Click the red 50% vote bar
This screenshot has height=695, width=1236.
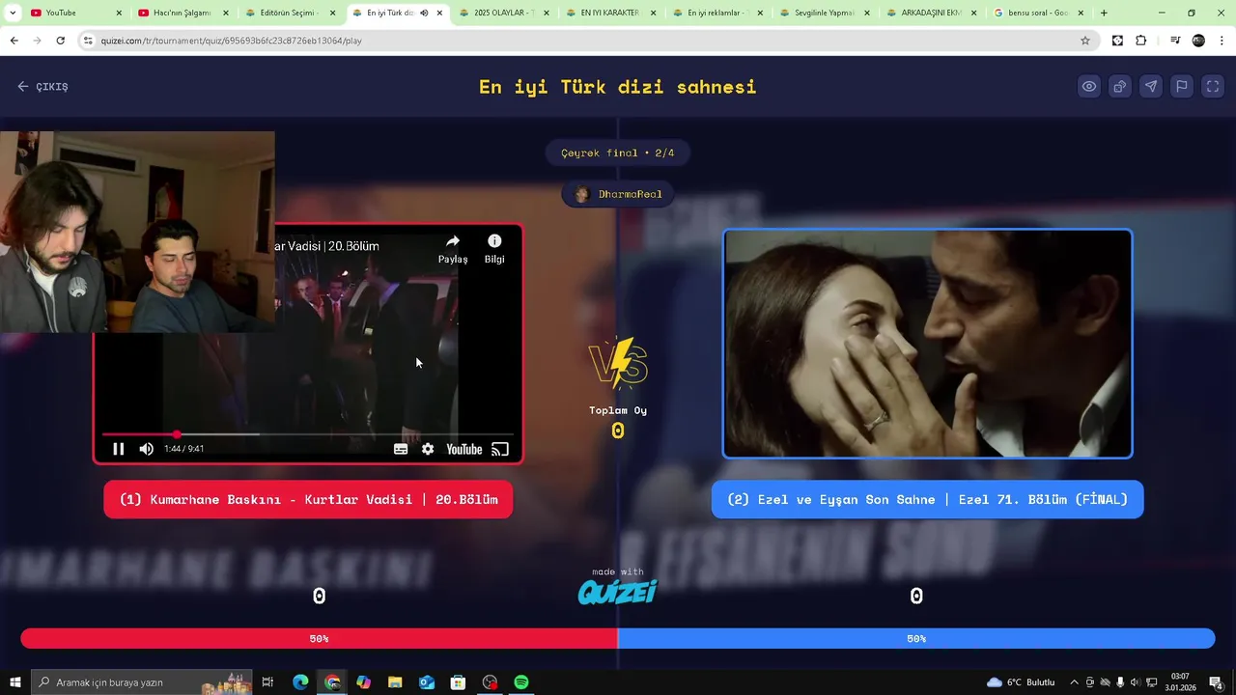click(319, 639)
